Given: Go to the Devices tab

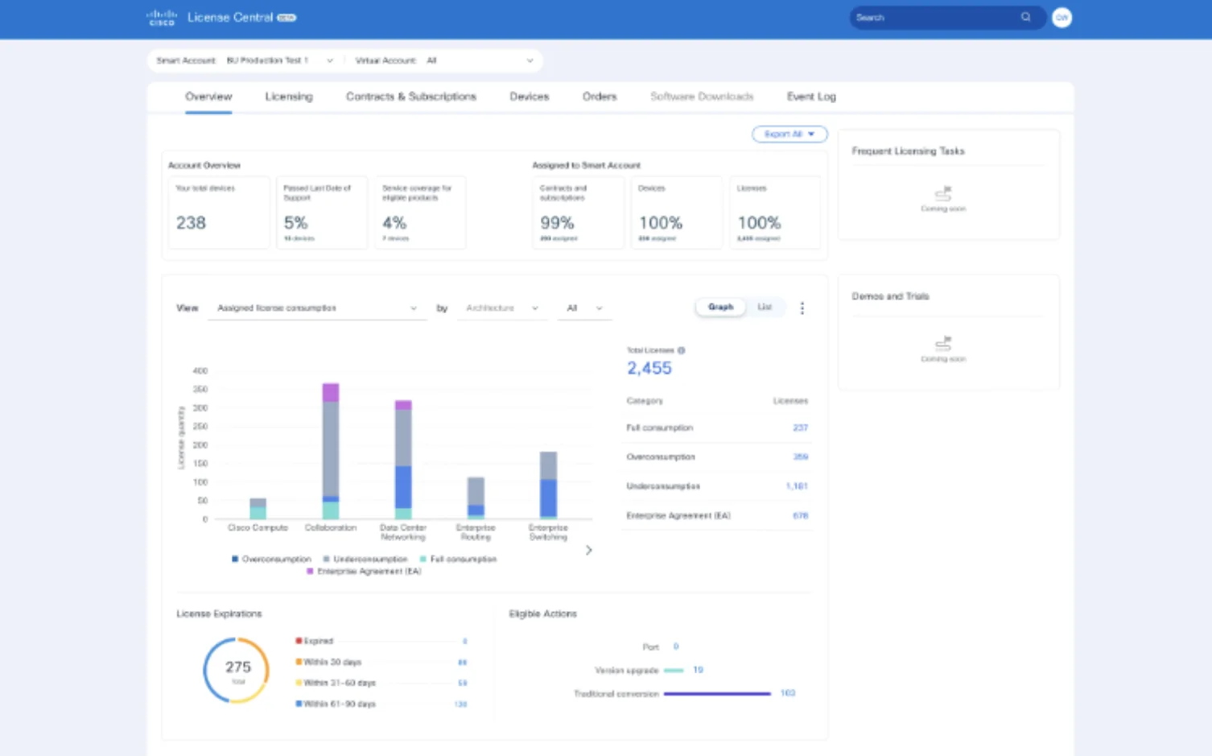Looking at the screenshot, I should click(530, 97).
